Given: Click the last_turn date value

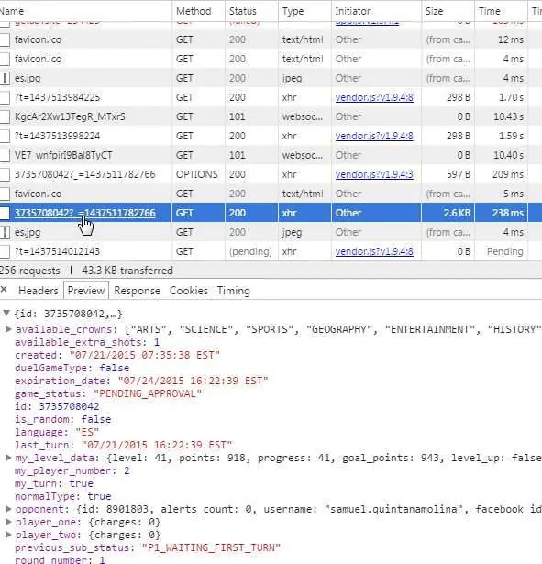Looking at the screenshot, I should click(157, 445).
